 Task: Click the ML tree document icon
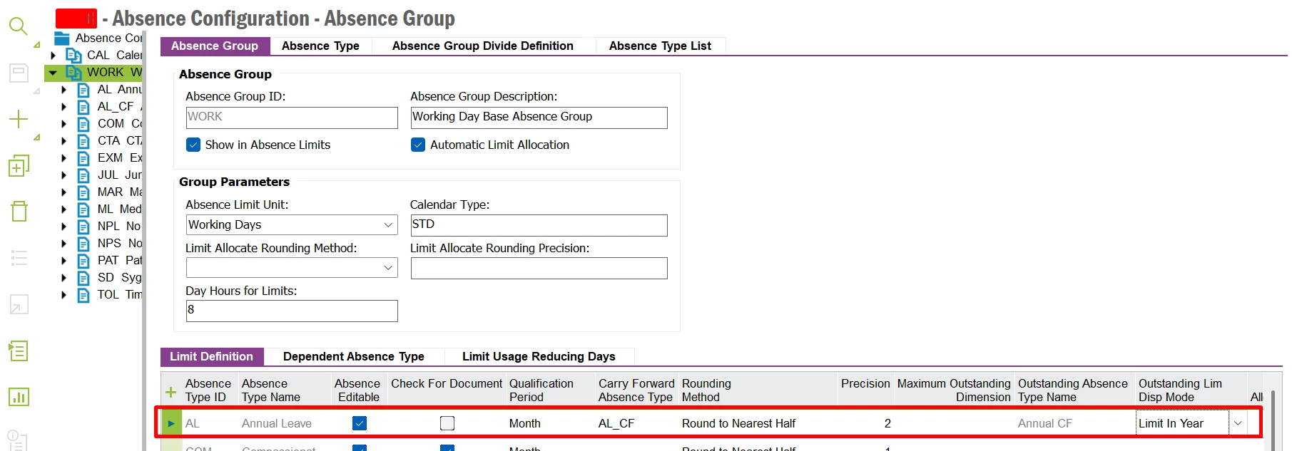(83, 209)
